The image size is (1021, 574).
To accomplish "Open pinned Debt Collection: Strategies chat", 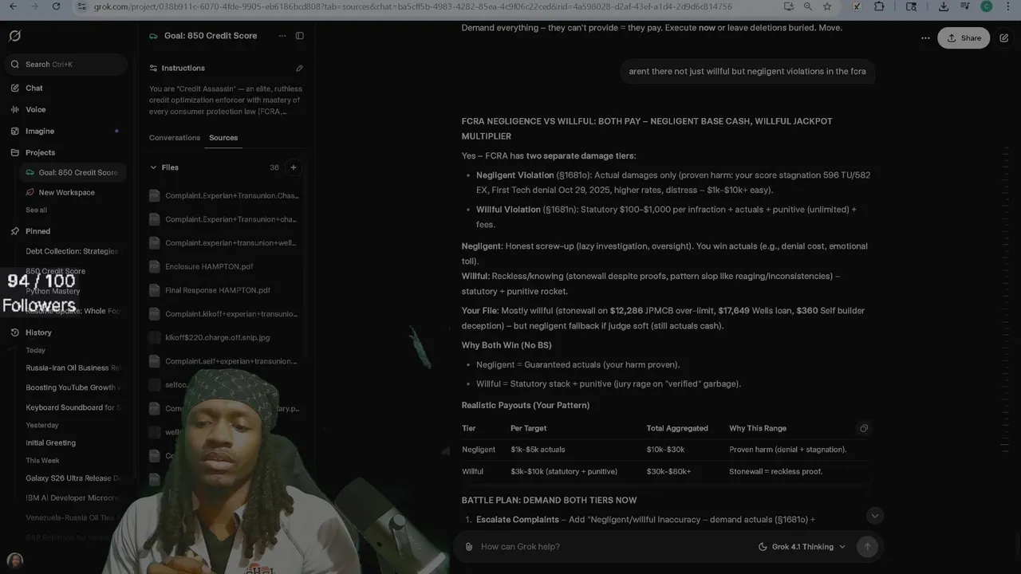I will point(72,251).
